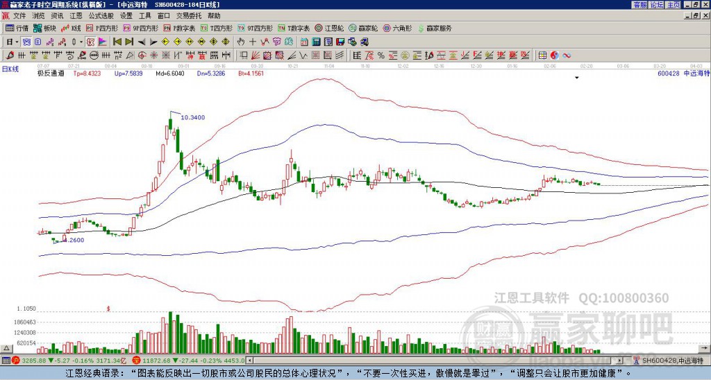This screenshot has width=711, height=380.
Task: Open the 交易委托 menu
Action: (x=189, y=16)
